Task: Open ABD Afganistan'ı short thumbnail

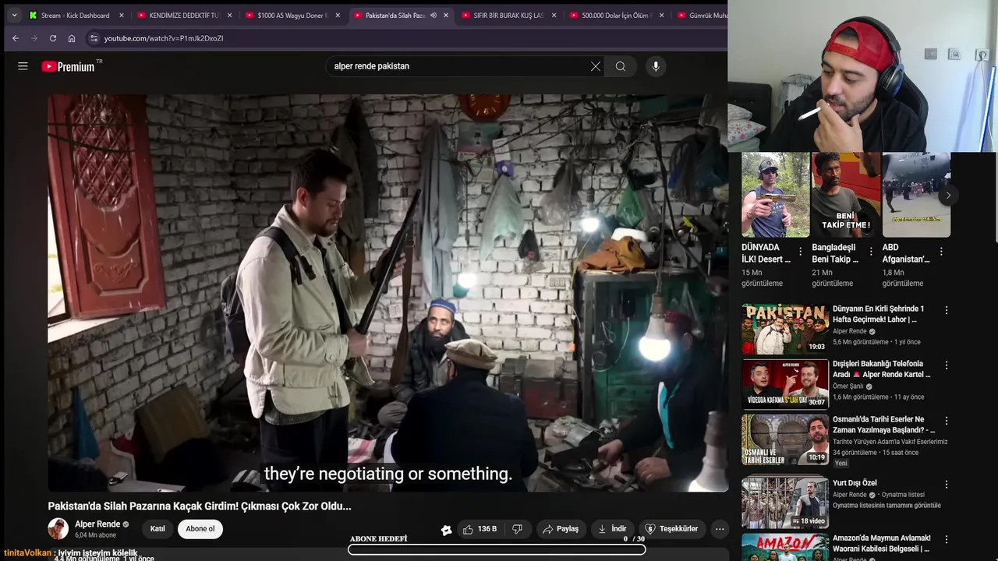Action: [916, 195]
